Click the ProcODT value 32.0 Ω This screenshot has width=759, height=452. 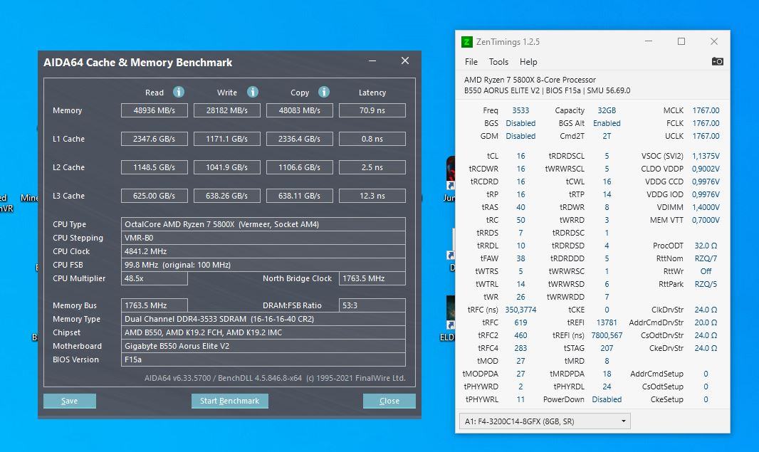point(706,246)
